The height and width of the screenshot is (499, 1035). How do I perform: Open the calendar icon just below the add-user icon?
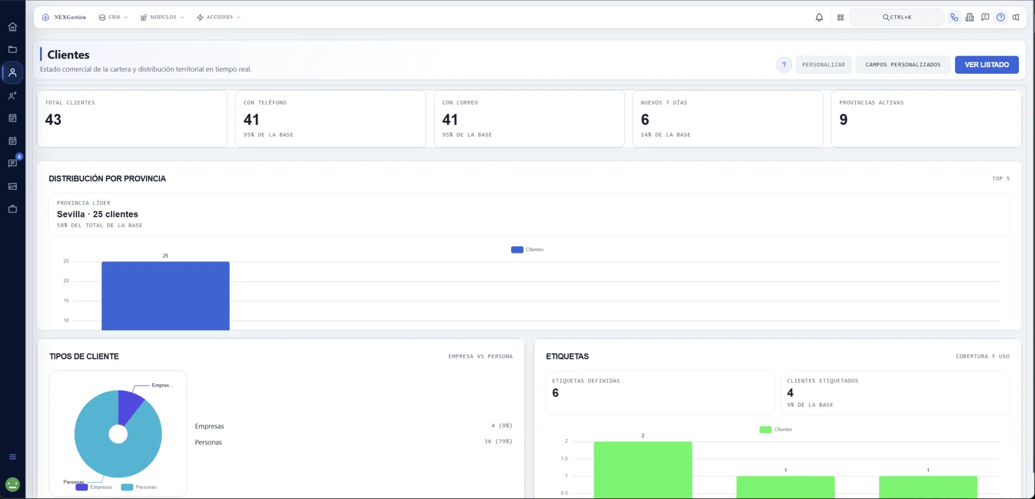click(12, 118)
